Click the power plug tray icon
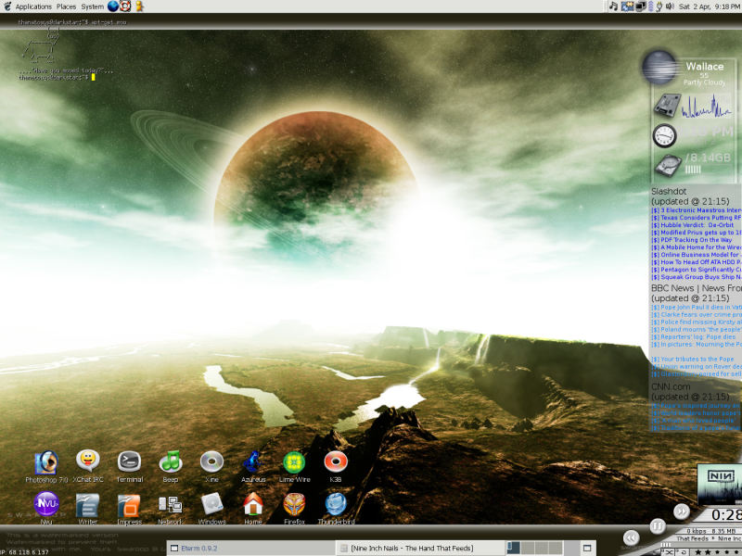This screenshot has height=556, width=742. pyautogui.click(x=659, y=6)
